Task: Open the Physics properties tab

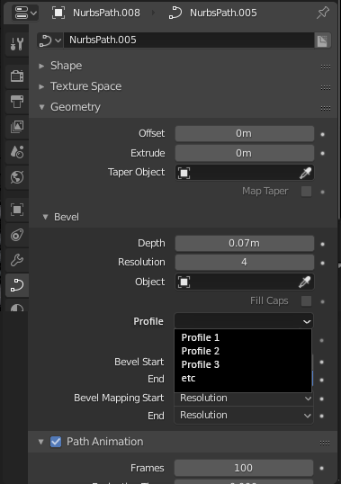Action: [x=17, y=235]
